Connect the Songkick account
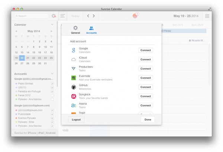This screenshot has width=223, height=152. [145, 96]
